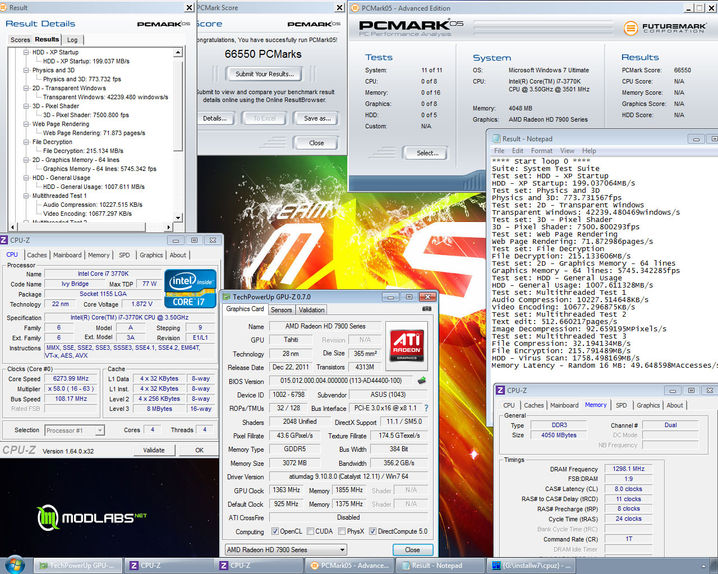This screenshot has width=718, height=574.
Task: Open the Windows Start menu orb
Action: (x=15, y=564)
